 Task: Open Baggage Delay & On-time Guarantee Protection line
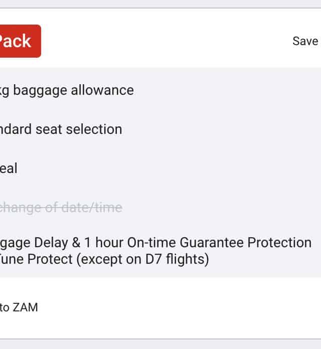(x=155, y=243)
